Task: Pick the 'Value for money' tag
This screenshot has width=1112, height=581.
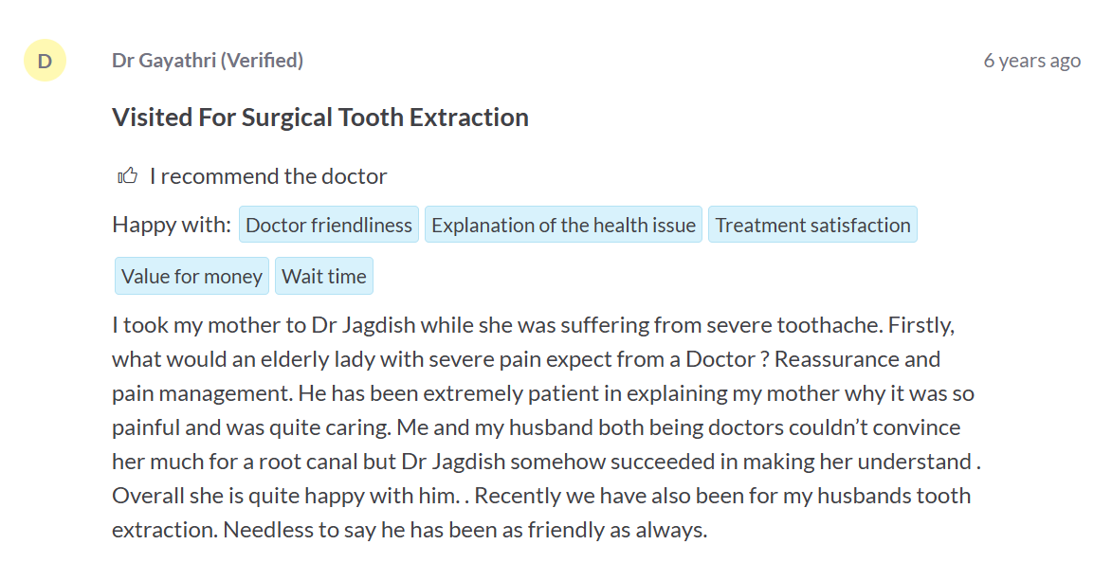Action: click(191, 277)
